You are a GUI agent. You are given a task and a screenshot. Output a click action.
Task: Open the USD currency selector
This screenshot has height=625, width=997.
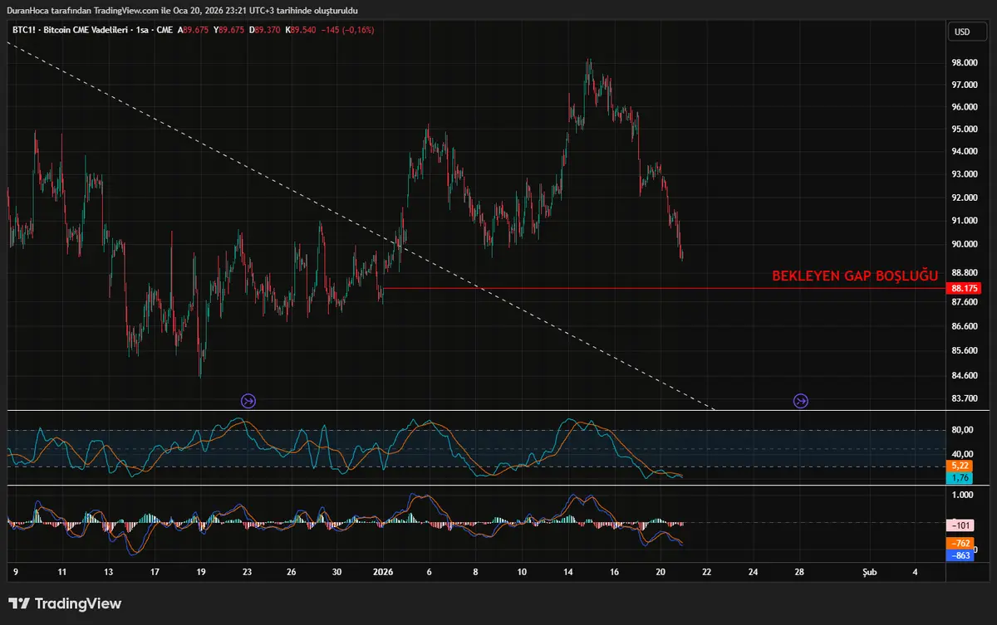[x=962, y=32]
